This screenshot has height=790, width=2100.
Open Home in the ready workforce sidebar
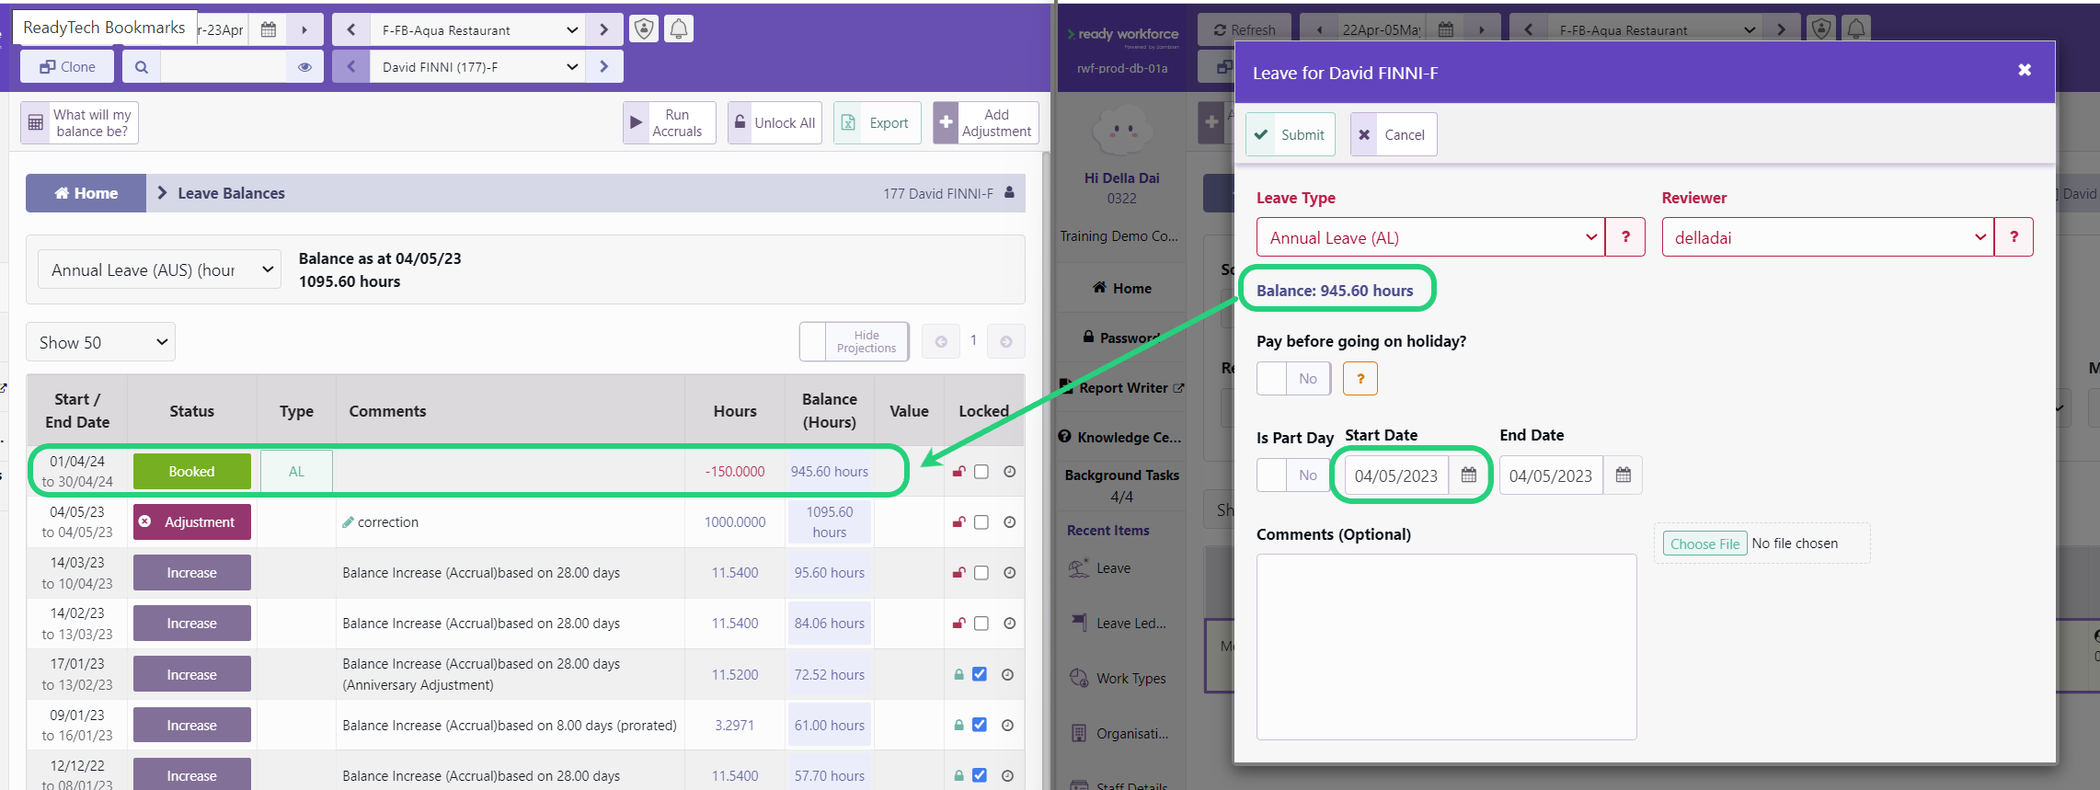pyautogui.click(x=1122, y=289)
